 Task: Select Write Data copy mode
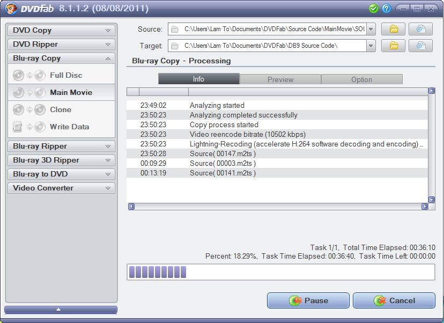[x=61, y=127]
